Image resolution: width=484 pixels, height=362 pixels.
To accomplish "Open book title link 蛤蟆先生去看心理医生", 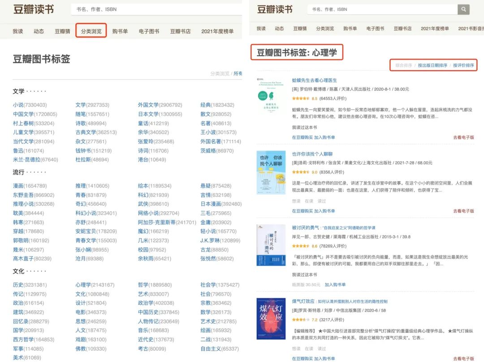I will pyautogui.click(x=314, y=80).
